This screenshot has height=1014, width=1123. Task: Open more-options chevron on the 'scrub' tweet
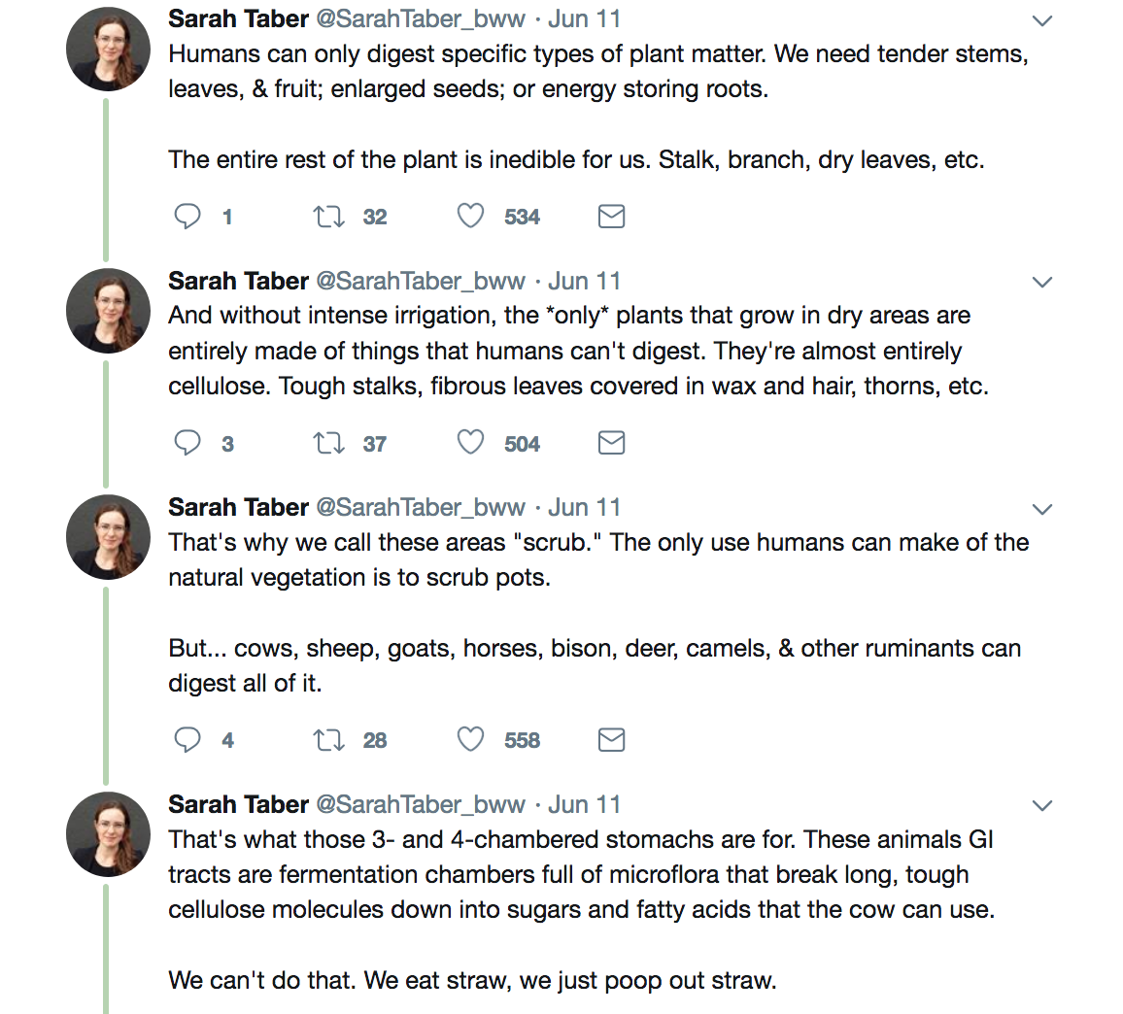click(x=1042, y=510)
